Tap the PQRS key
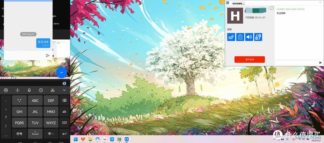324x143 pixels. tap(19, 123)
